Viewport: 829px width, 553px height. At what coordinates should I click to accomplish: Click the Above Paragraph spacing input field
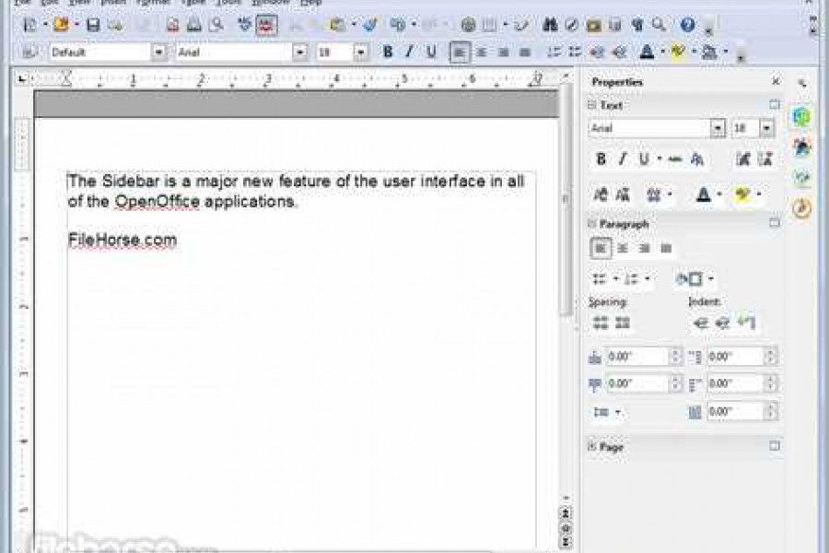(x=636, y=355)
